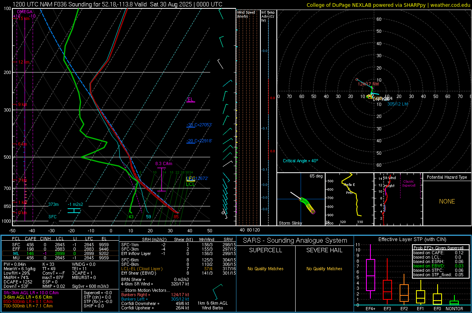Select the MU parcel row label
Image resolution: width=472 pixels, height=313 pixels.
pos(16,258)
